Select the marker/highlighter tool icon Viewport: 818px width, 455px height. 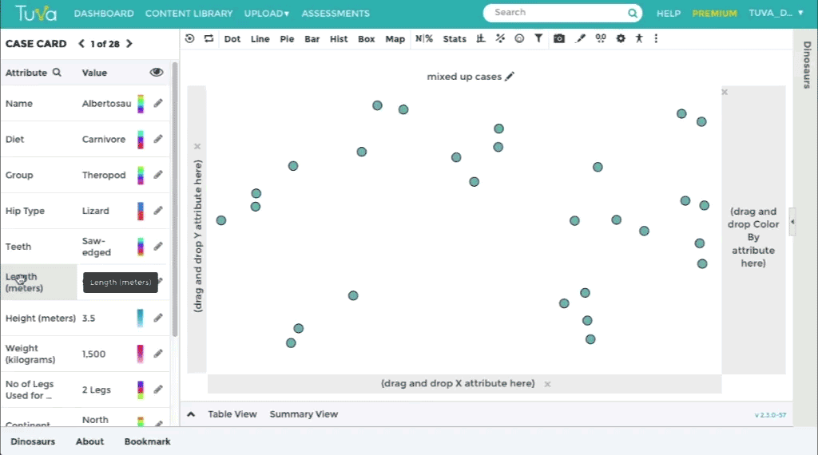tap(580, 38)
